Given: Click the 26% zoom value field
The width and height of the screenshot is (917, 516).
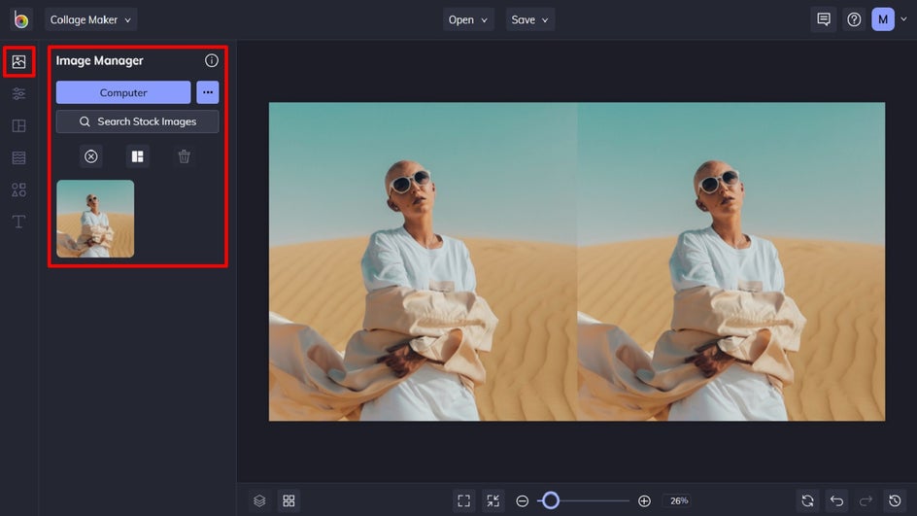Looking at the screenshot, I should (x=679, y=500).
